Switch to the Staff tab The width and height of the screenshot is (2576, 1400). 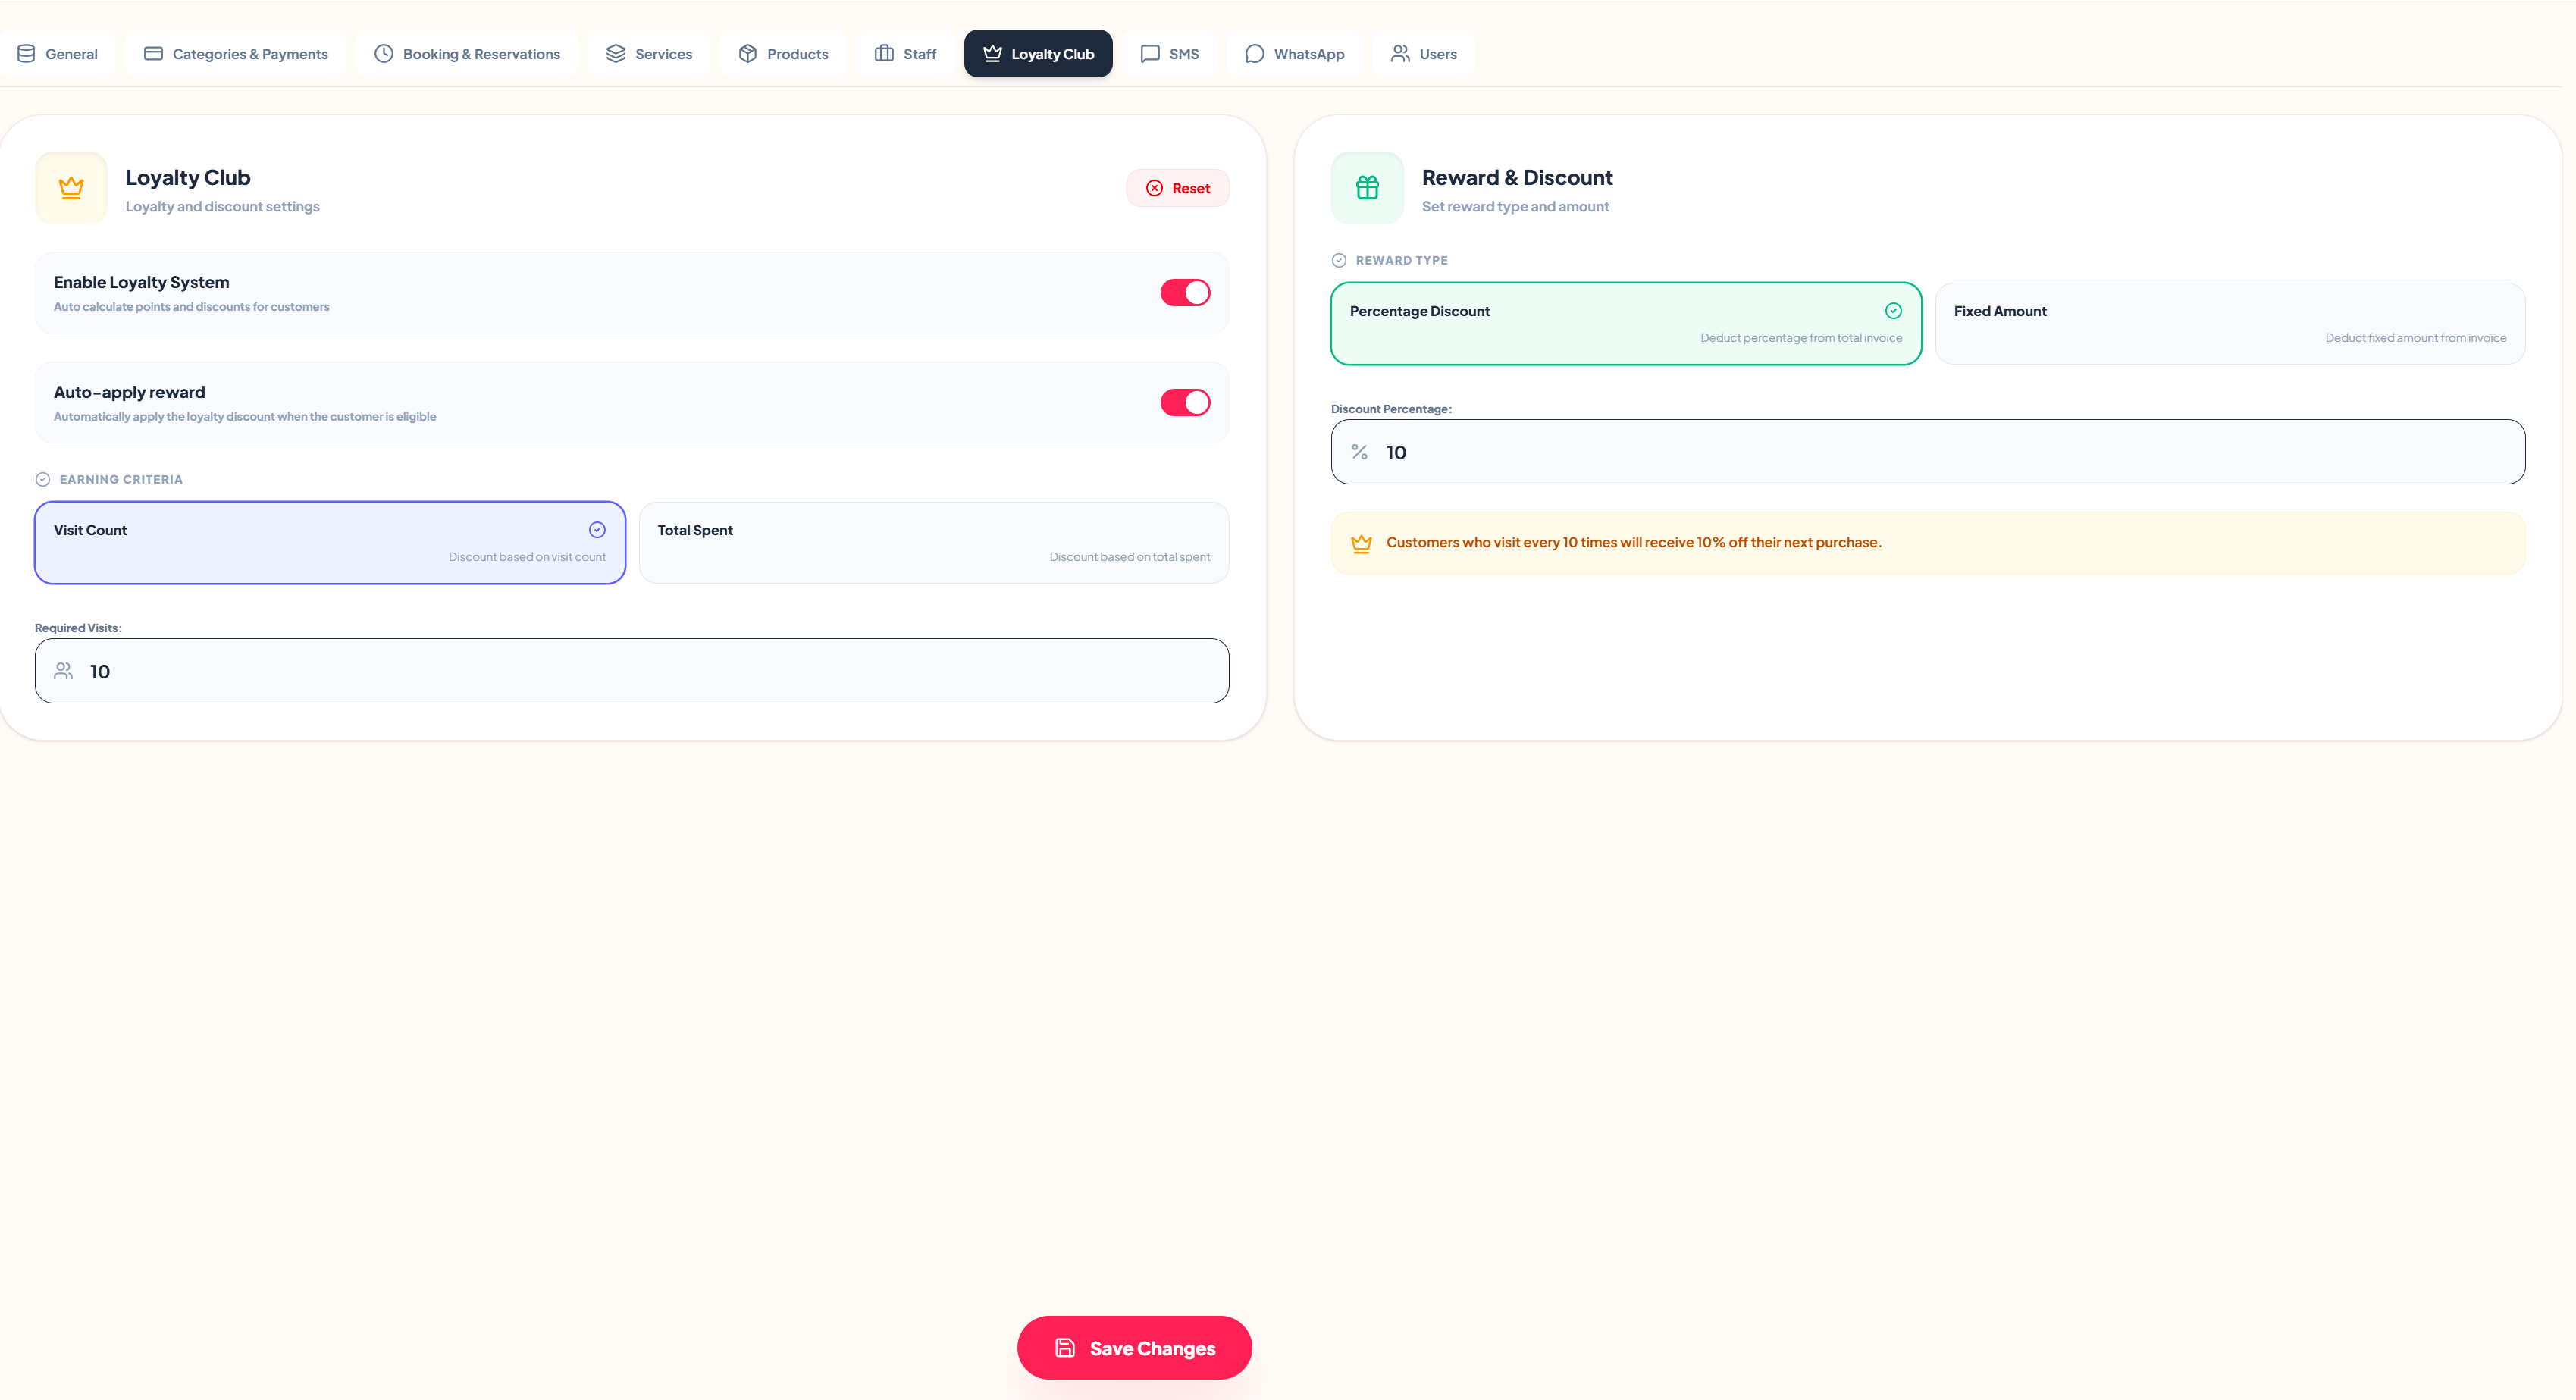point(905,54)
